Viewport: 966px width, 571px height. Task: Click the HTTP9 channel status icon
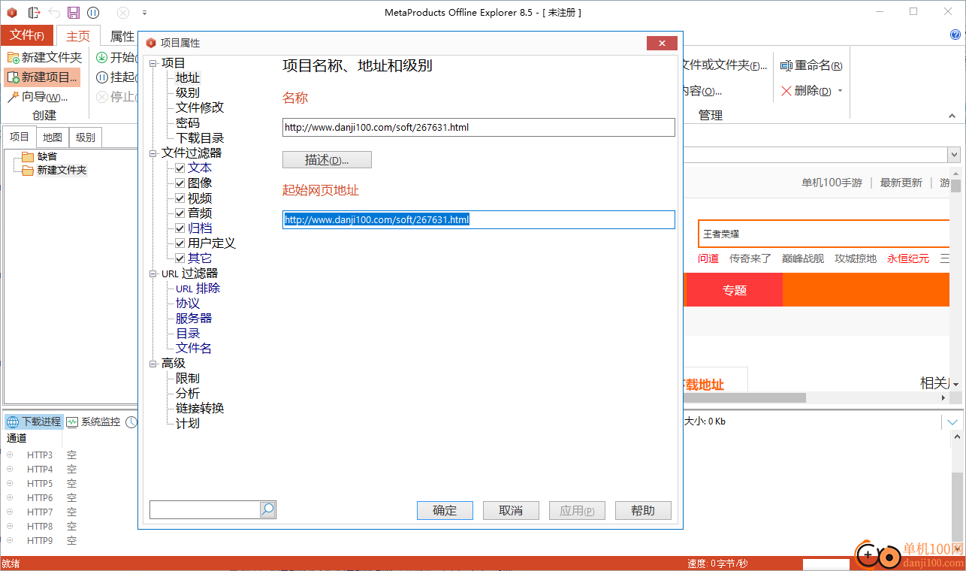pyautogui.click(x=10, y=540)
